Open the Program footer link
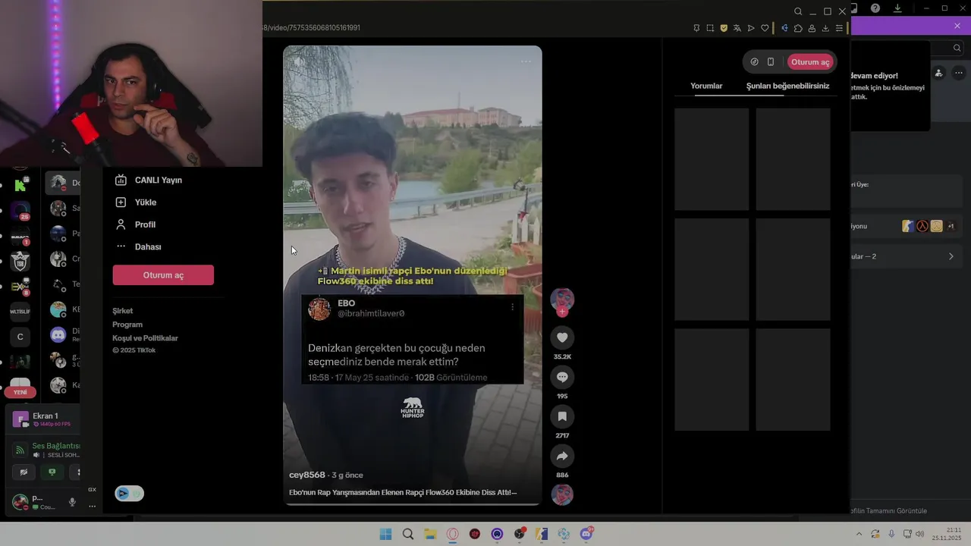This screenshot has height=546, width=971. tap(127, 325)
